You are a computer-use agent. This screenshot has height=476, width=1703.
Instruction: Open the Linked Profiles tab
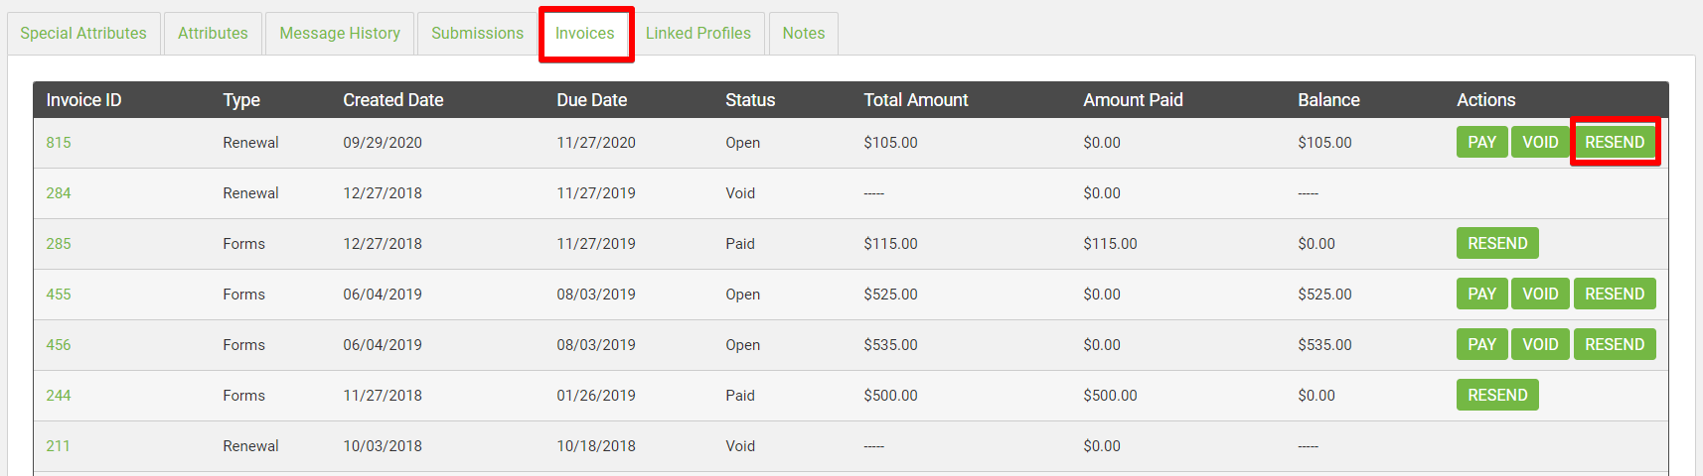pyautogui.click(x=698, y=34)
